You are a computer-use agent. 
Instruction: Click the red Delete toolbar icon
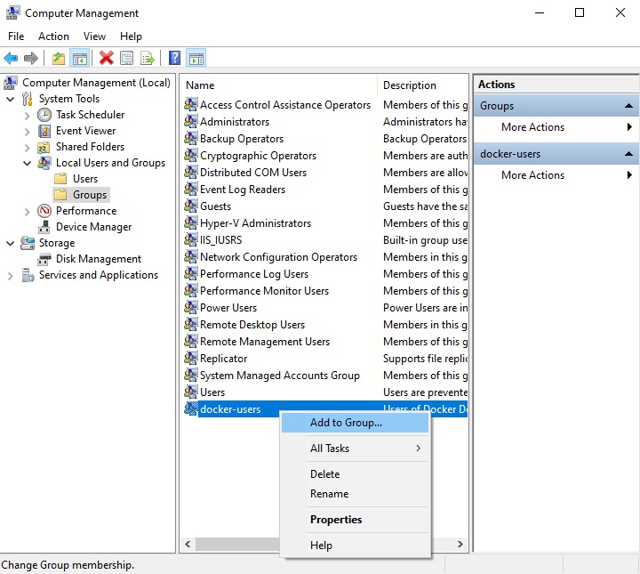[x=106, y=59]
